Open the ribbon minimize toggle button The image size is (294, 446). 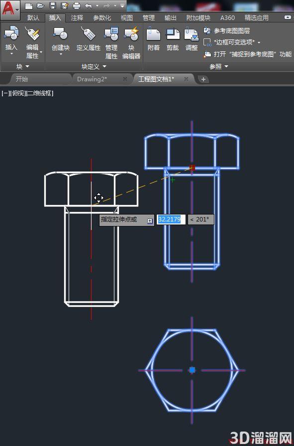pyautogui.click(x=288, y=17)
